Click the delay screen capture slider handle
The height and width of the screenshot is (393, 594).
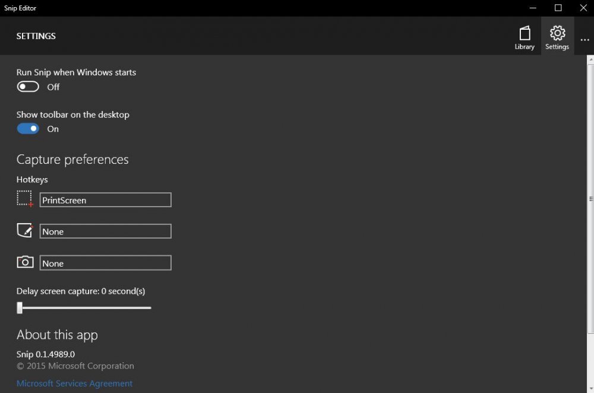20,308
